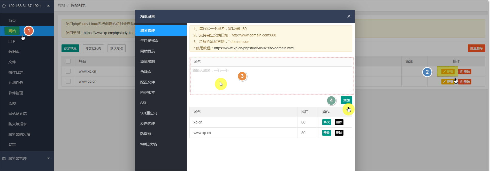Check the www.xp.cn row checkbox
490x171 pixels.
pos(68,71)
